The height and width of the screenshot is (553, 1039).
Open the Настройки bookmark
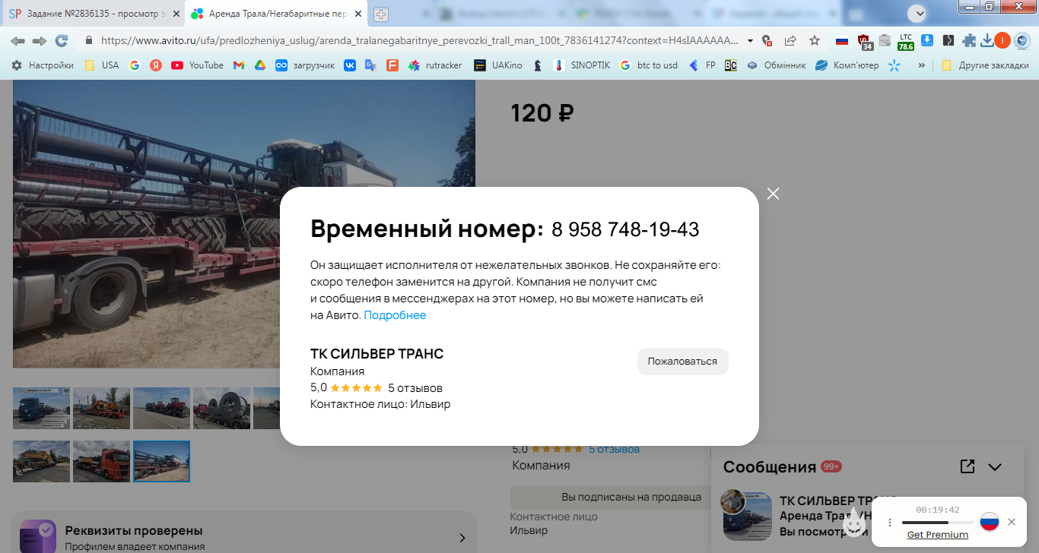point(43,65)
